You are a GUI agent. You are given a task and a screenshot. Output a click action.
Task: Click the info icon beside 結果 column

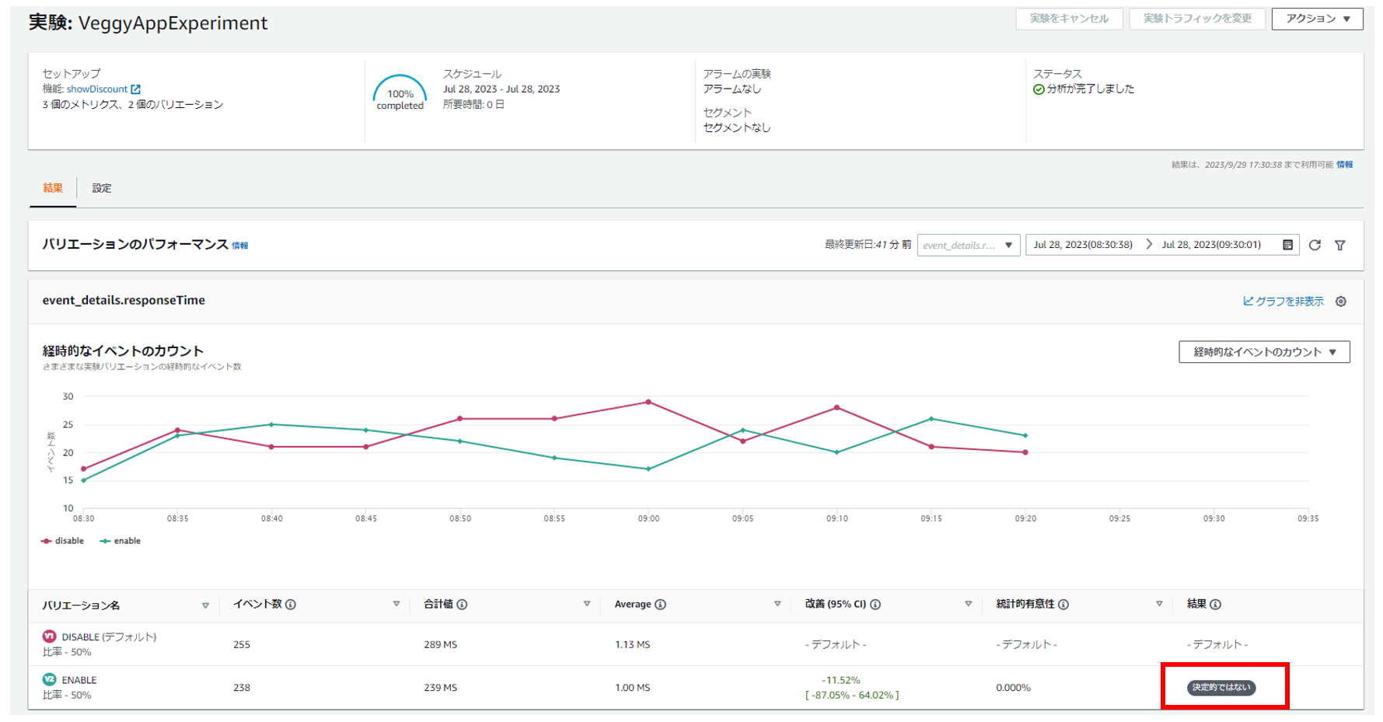tap(1215, 605)
